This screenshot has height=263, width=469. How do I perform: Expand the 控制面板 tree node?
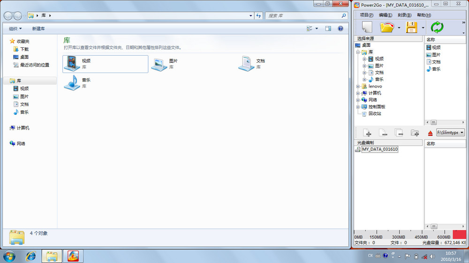pos(358,107)
